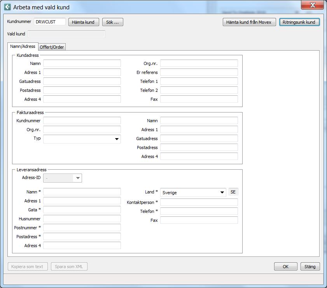Click the Kundnummer field containing DRWCUST
The height and width of the screenshot is (288, 327).
coord(50,22)
